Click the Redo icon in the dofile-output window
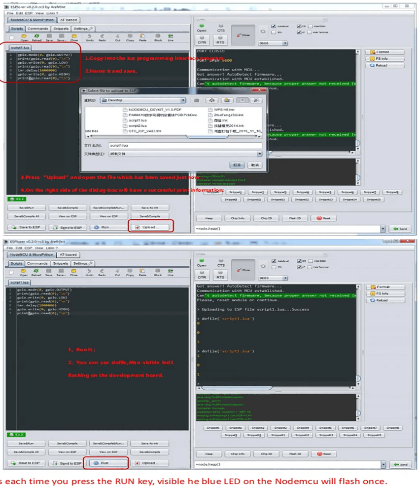Screen dimensions: 419x488 [x=102, y=271]
